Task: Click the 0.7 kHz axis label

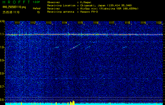Action: (2, 87)
